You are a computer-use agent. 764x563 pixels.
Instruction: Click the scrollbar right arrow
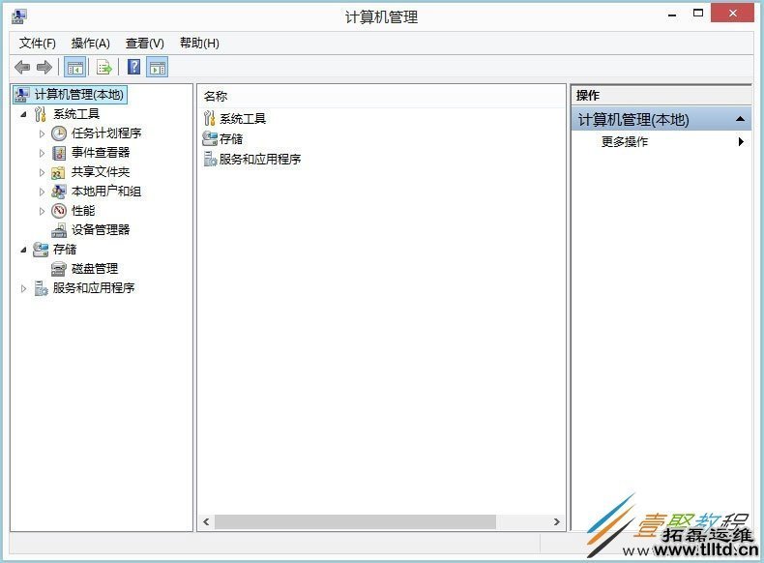[556, 522]
